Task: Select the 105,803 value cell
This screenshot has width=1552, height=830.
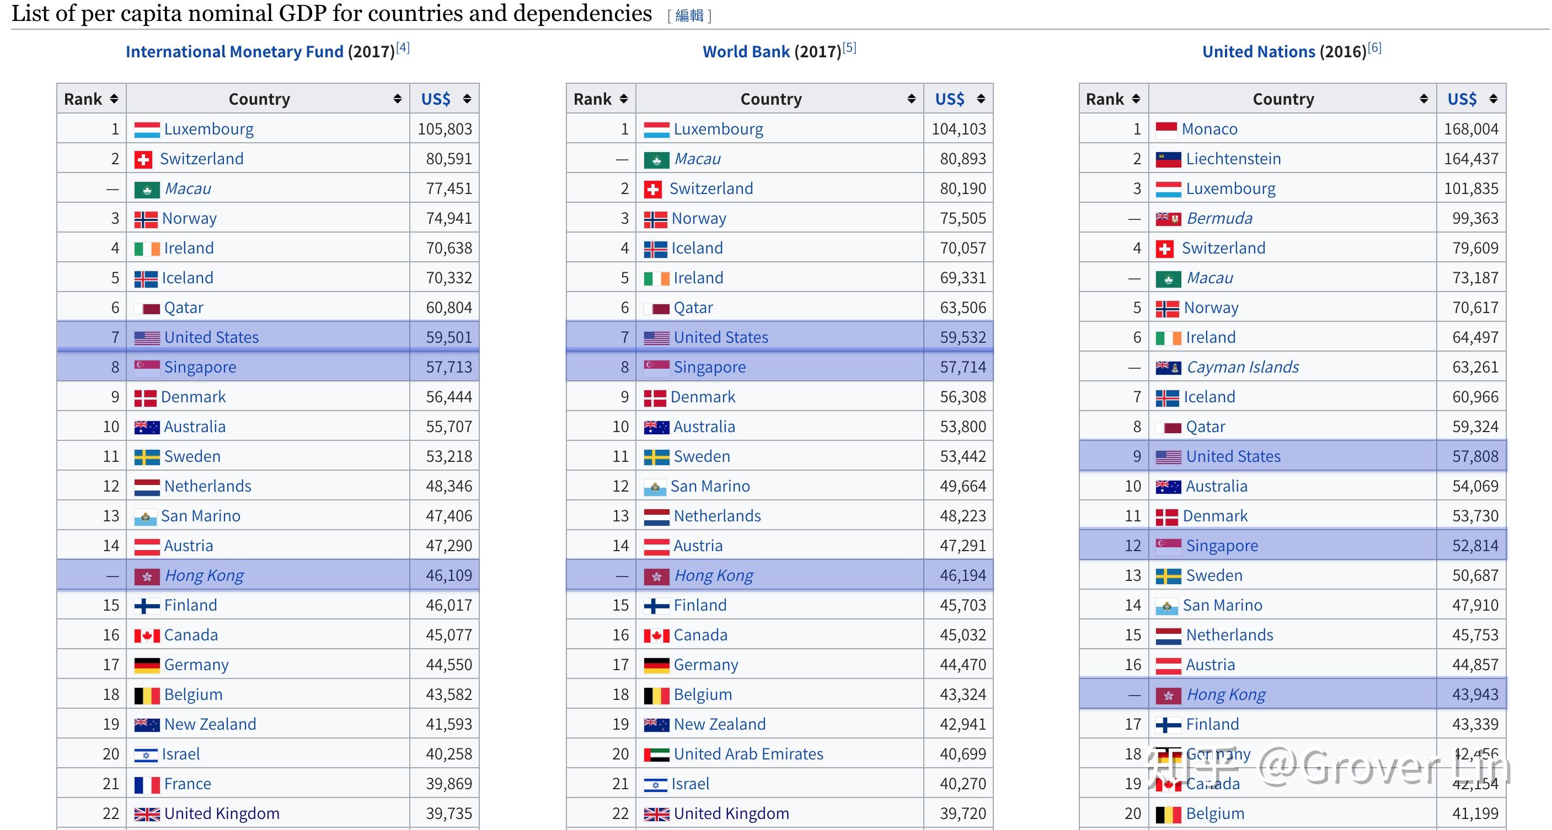Action: click(445, 130)
